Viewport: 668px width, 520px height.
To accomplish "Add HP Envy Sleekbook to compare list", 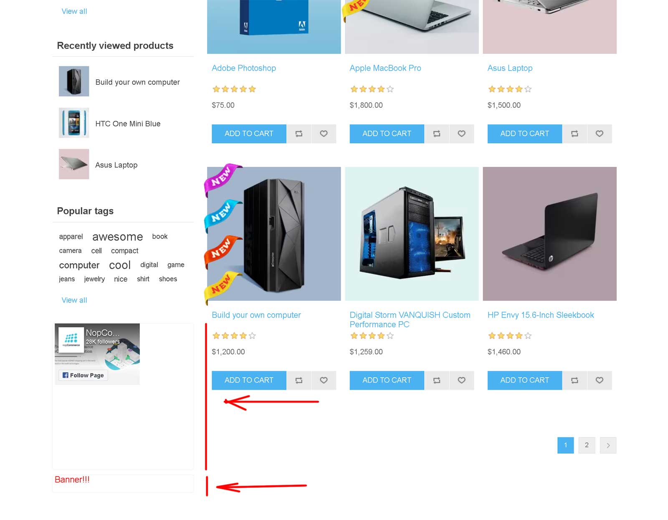I will (574, 380).
